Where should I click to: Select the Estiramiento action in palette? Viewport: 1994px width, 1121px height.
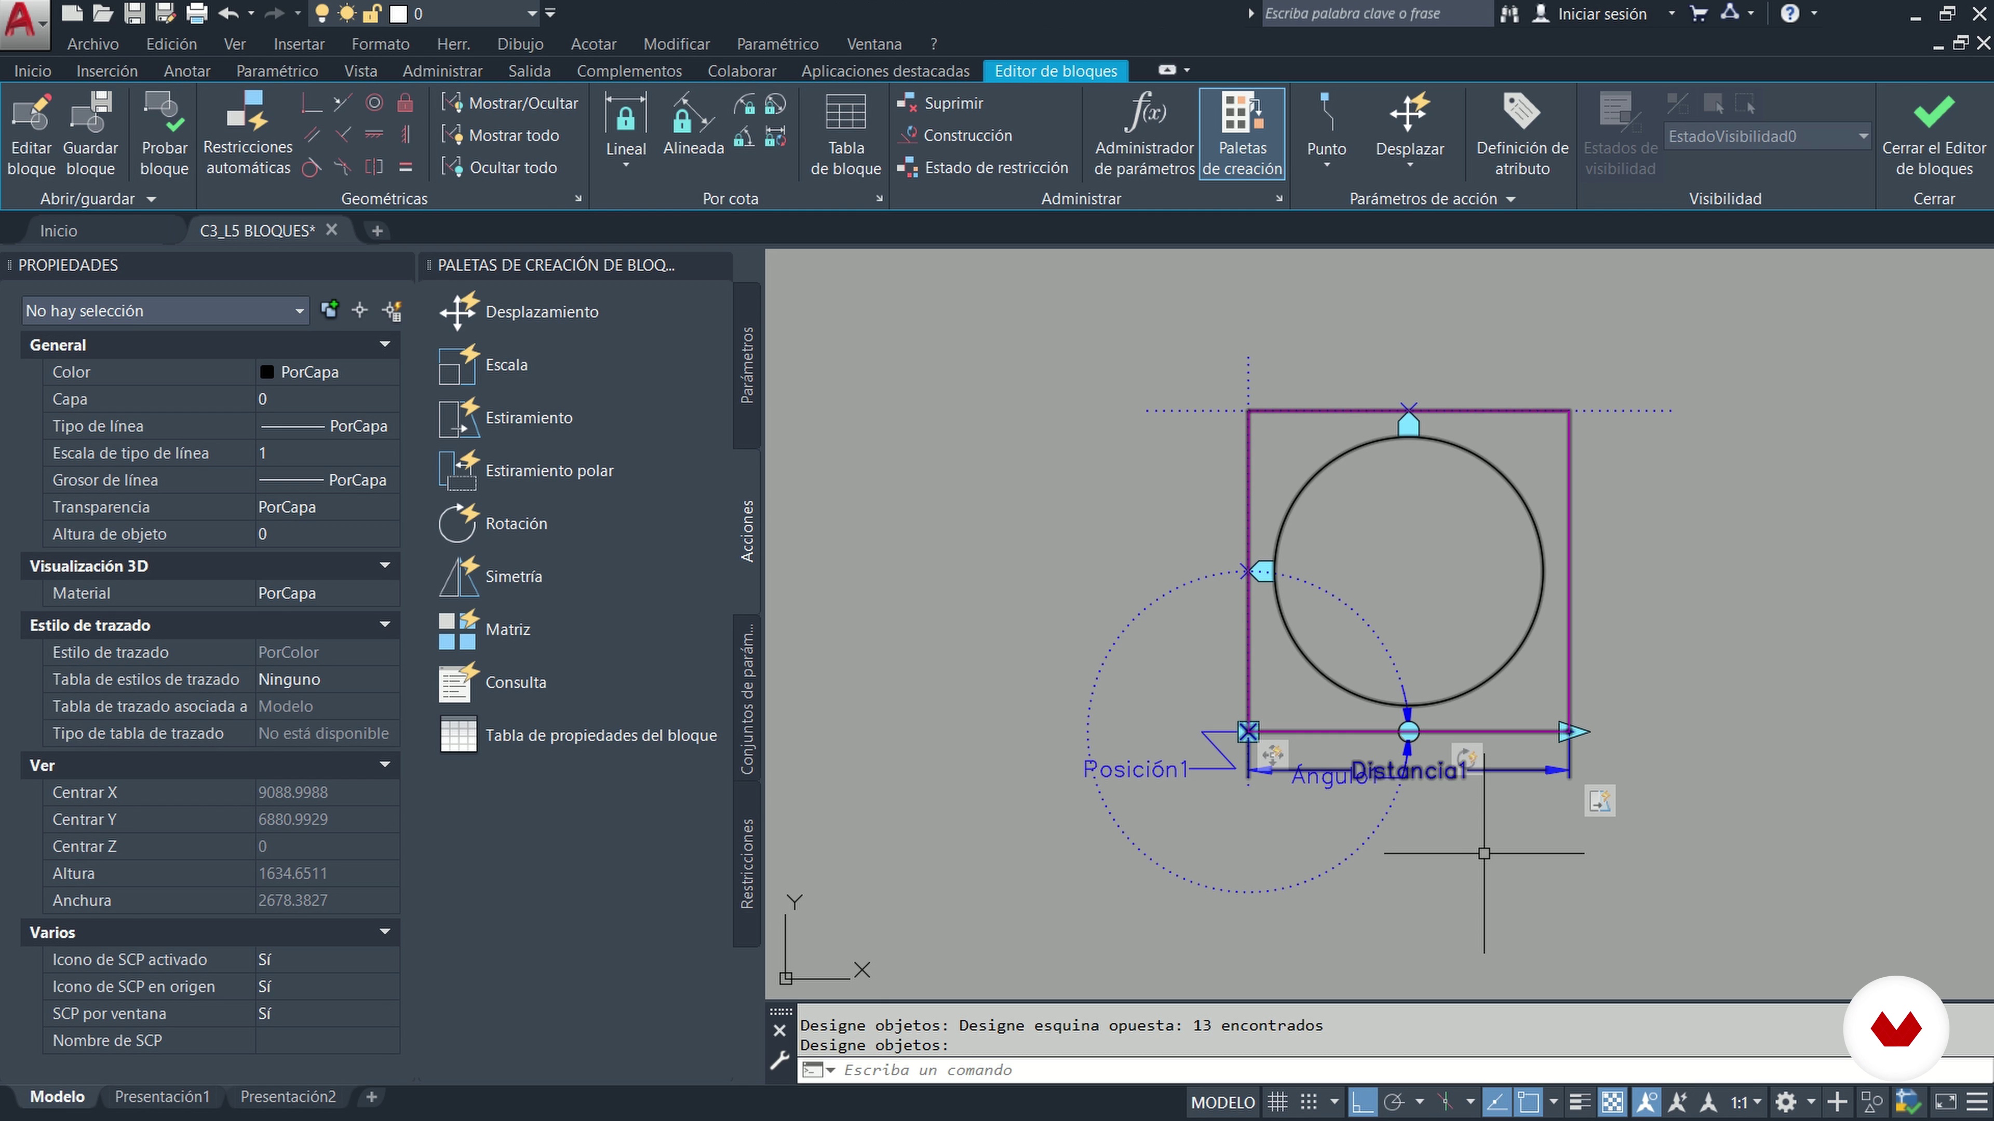[x=506, y=418]
